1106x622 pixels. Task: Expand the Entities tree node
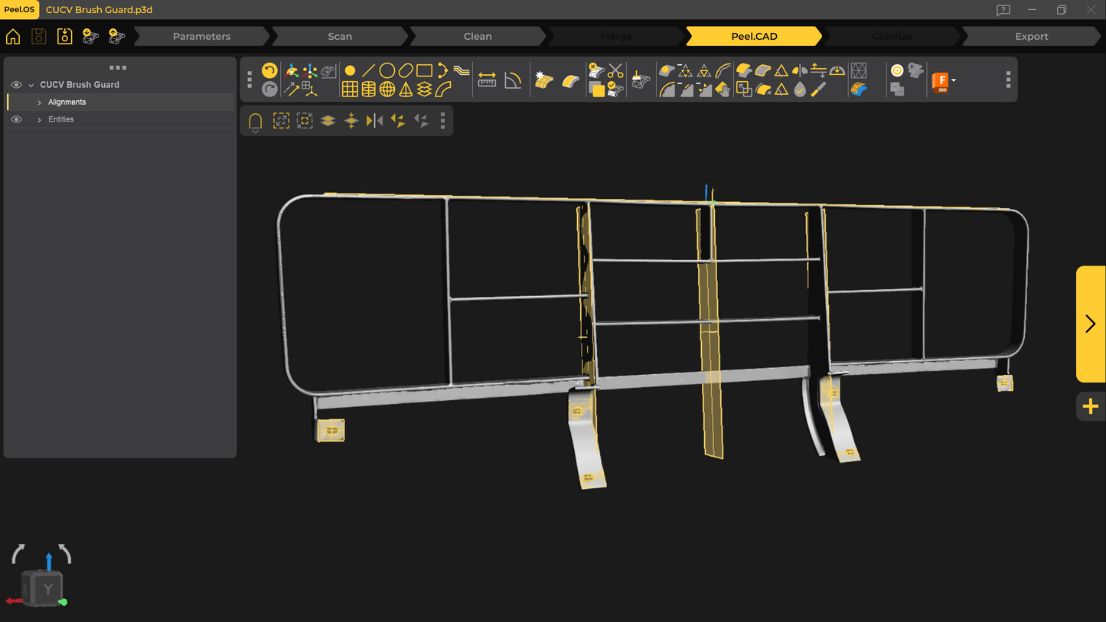tap(39, 120)
